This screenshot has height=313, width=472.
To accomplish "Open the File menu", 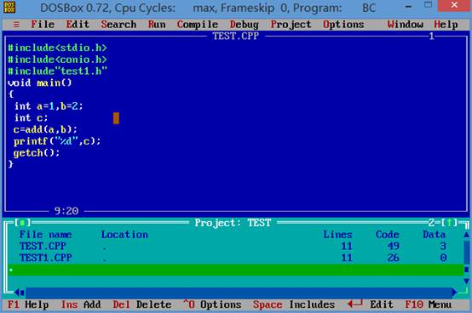I will (43, 25).
